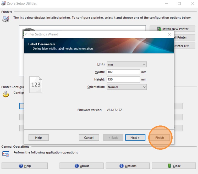This screenshot has width=198, height=174.
Task: Cancel the Printer Settings Wizard
Action: [89, 137]
